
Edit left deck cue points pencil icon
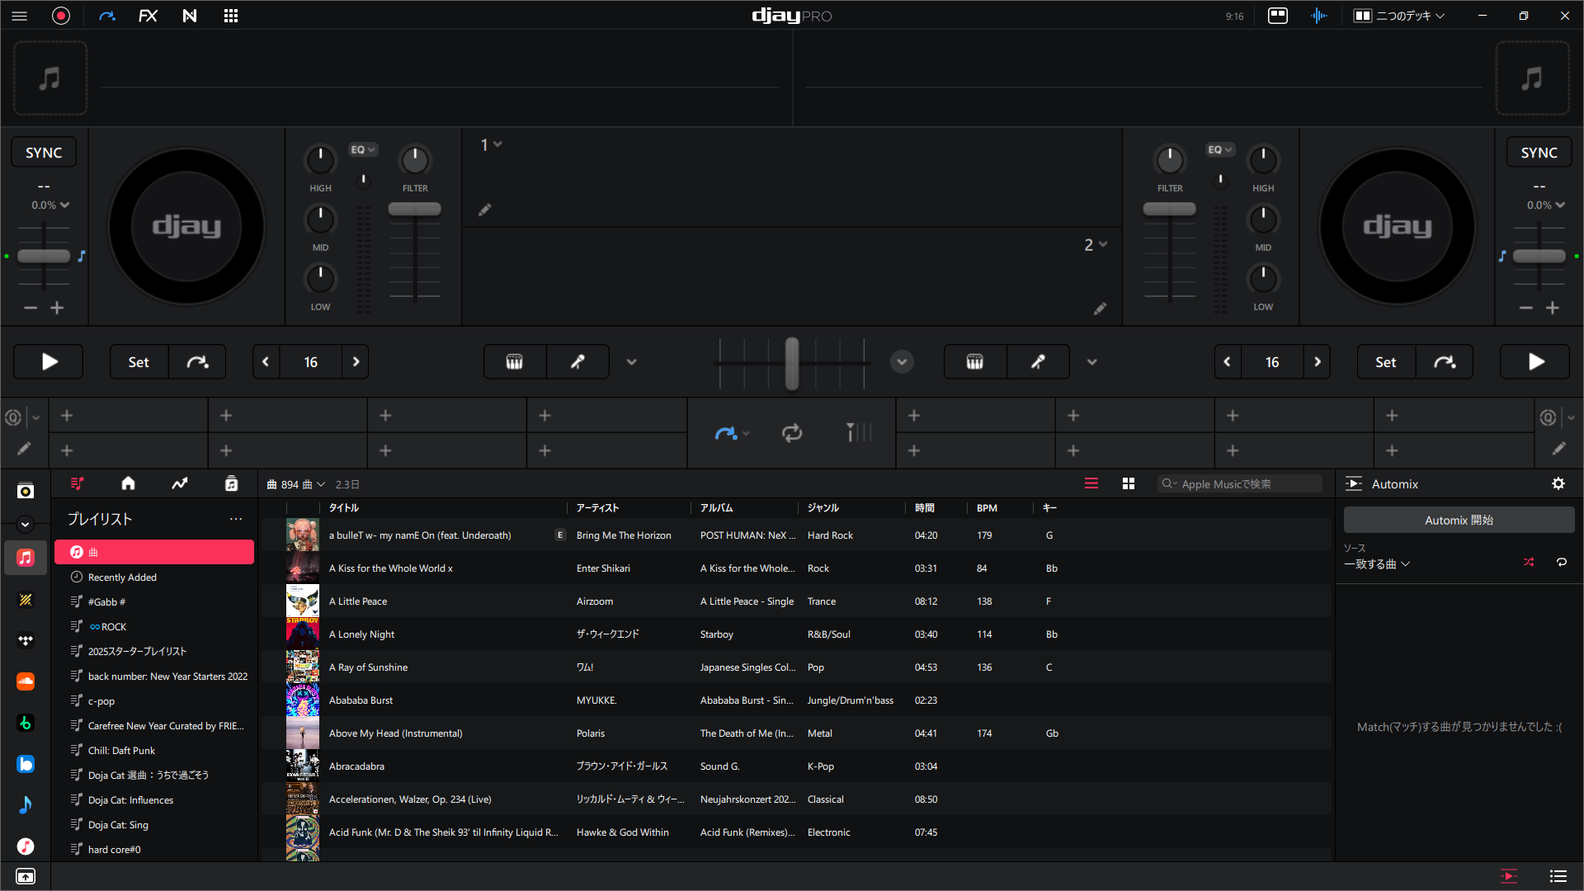[x=24, y=449]
